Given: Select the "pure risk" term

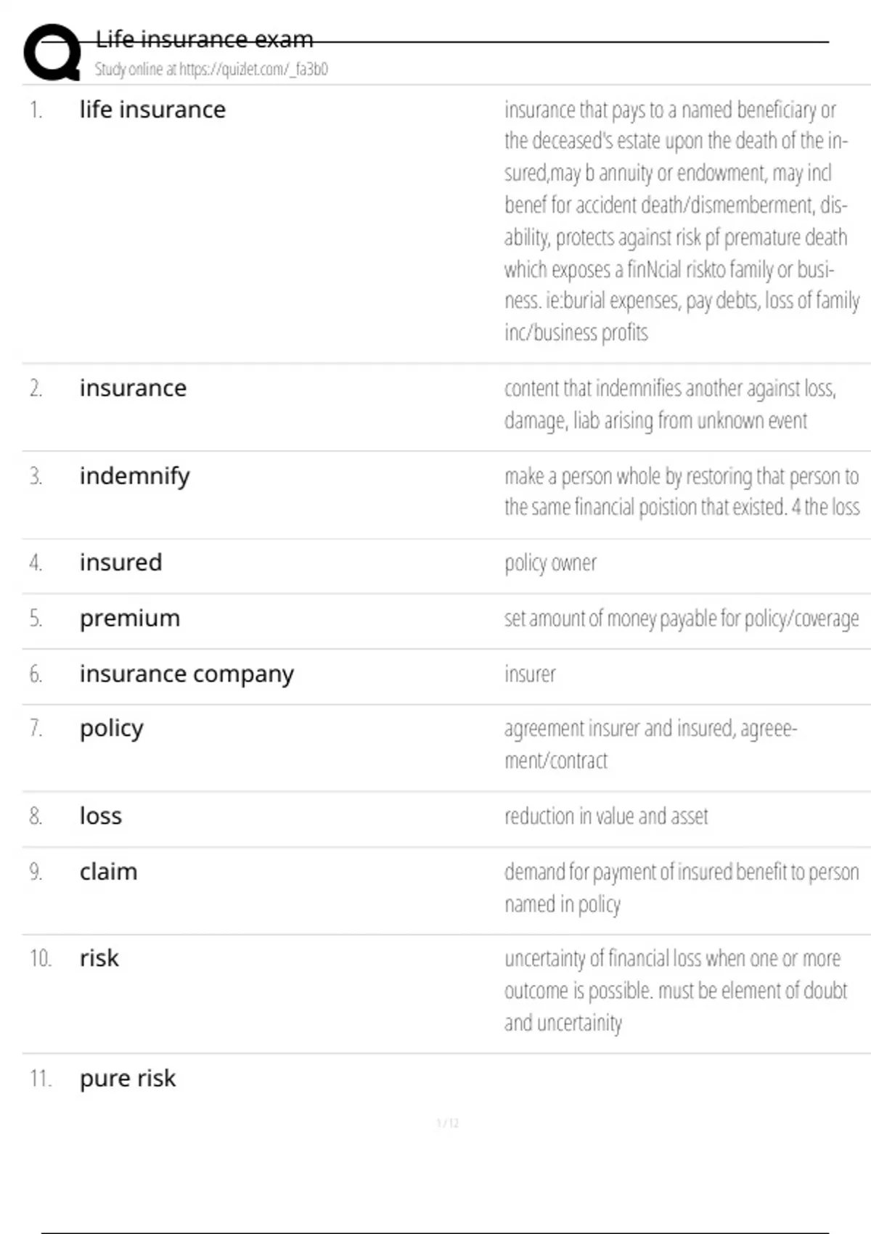Looking at the screenshot, I should [128, 1079].
